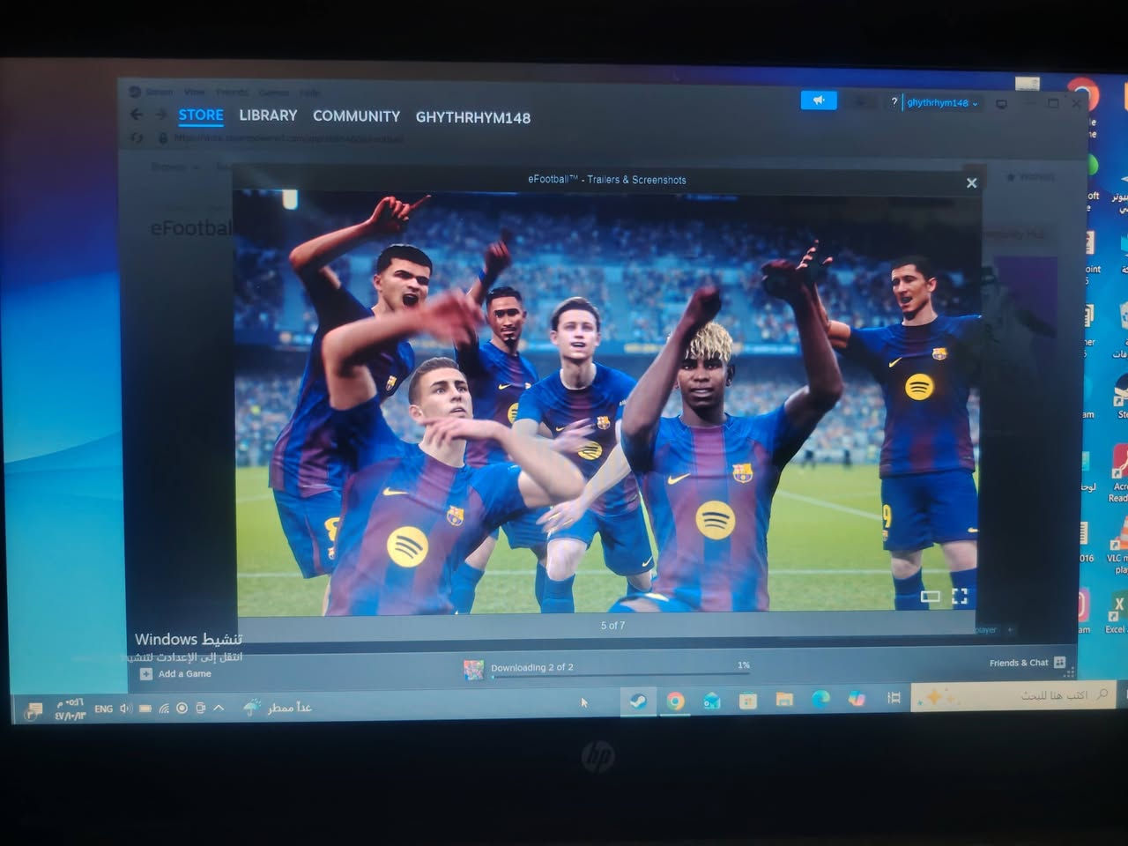The width and height of the screenshot is (1128, 846).
Task: Open the GHYTHRHYM148 profile tab
Action: coord(473,117)
